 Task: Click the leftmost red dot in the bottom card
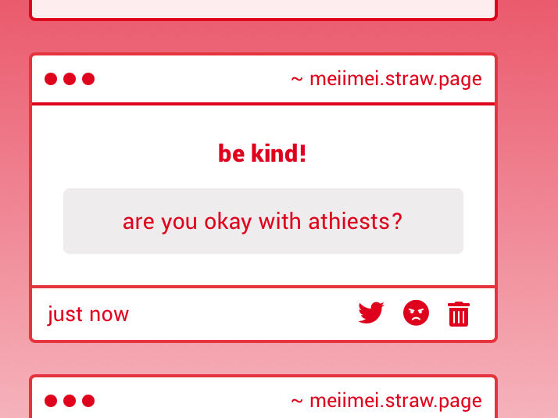pyautogui.click(x=51, y=401)
